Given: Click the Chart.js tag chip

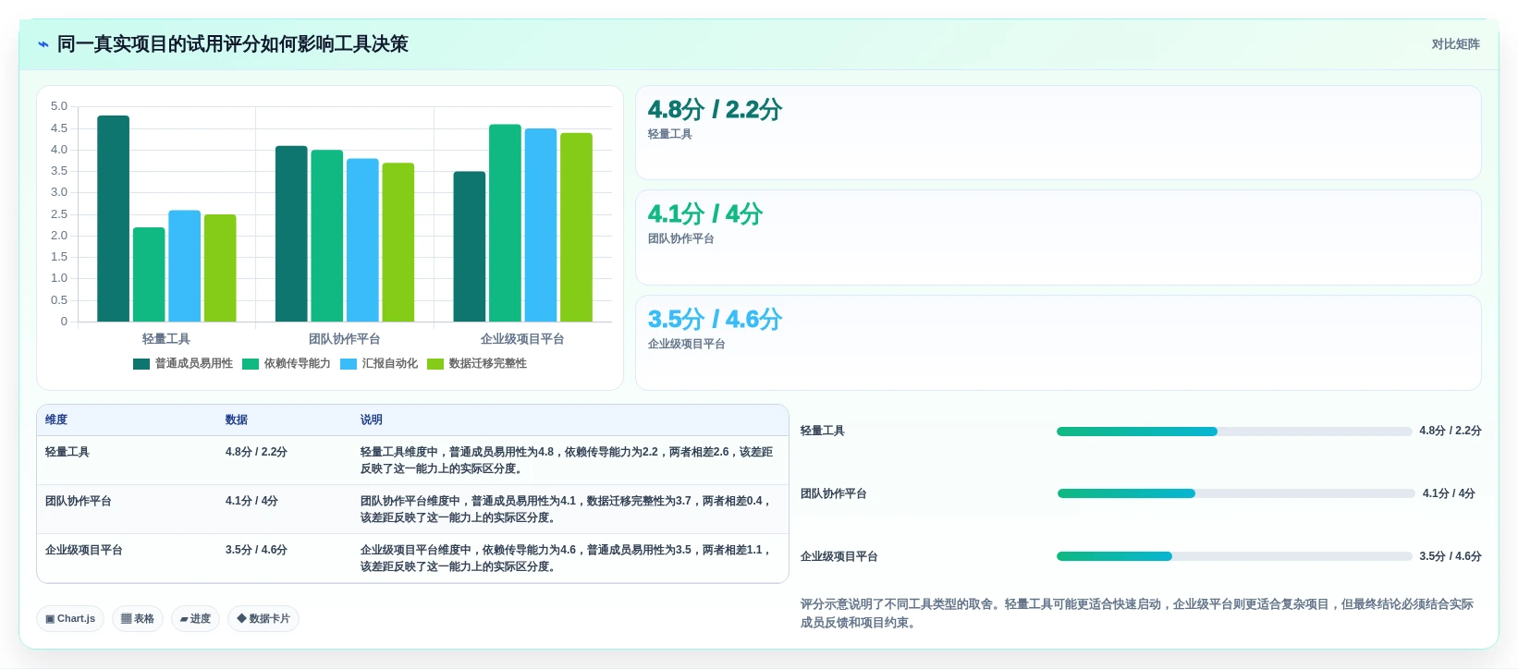Looking at the screenshot, I should [70, 619].
